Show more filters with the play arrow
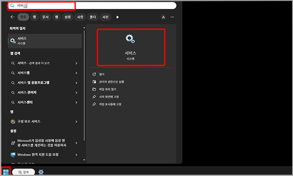This screenshot has width=293, height=176. 118,17
